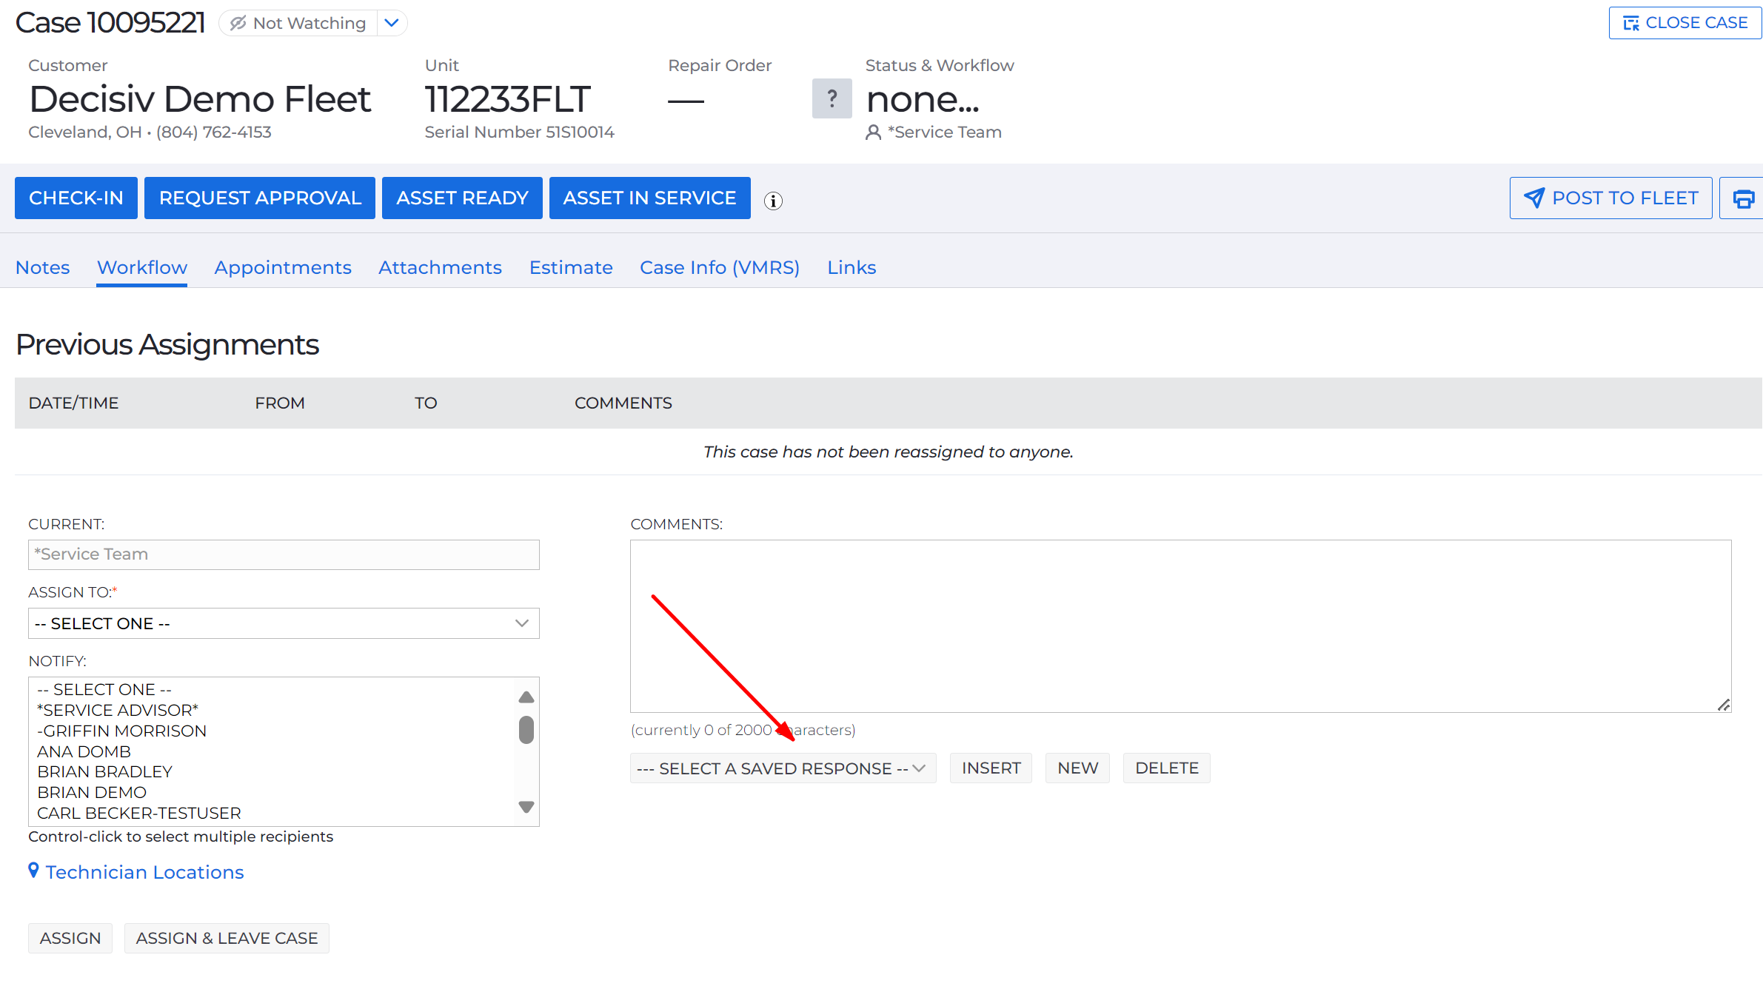Switch to the Notes tab

[x=42, y=267]
